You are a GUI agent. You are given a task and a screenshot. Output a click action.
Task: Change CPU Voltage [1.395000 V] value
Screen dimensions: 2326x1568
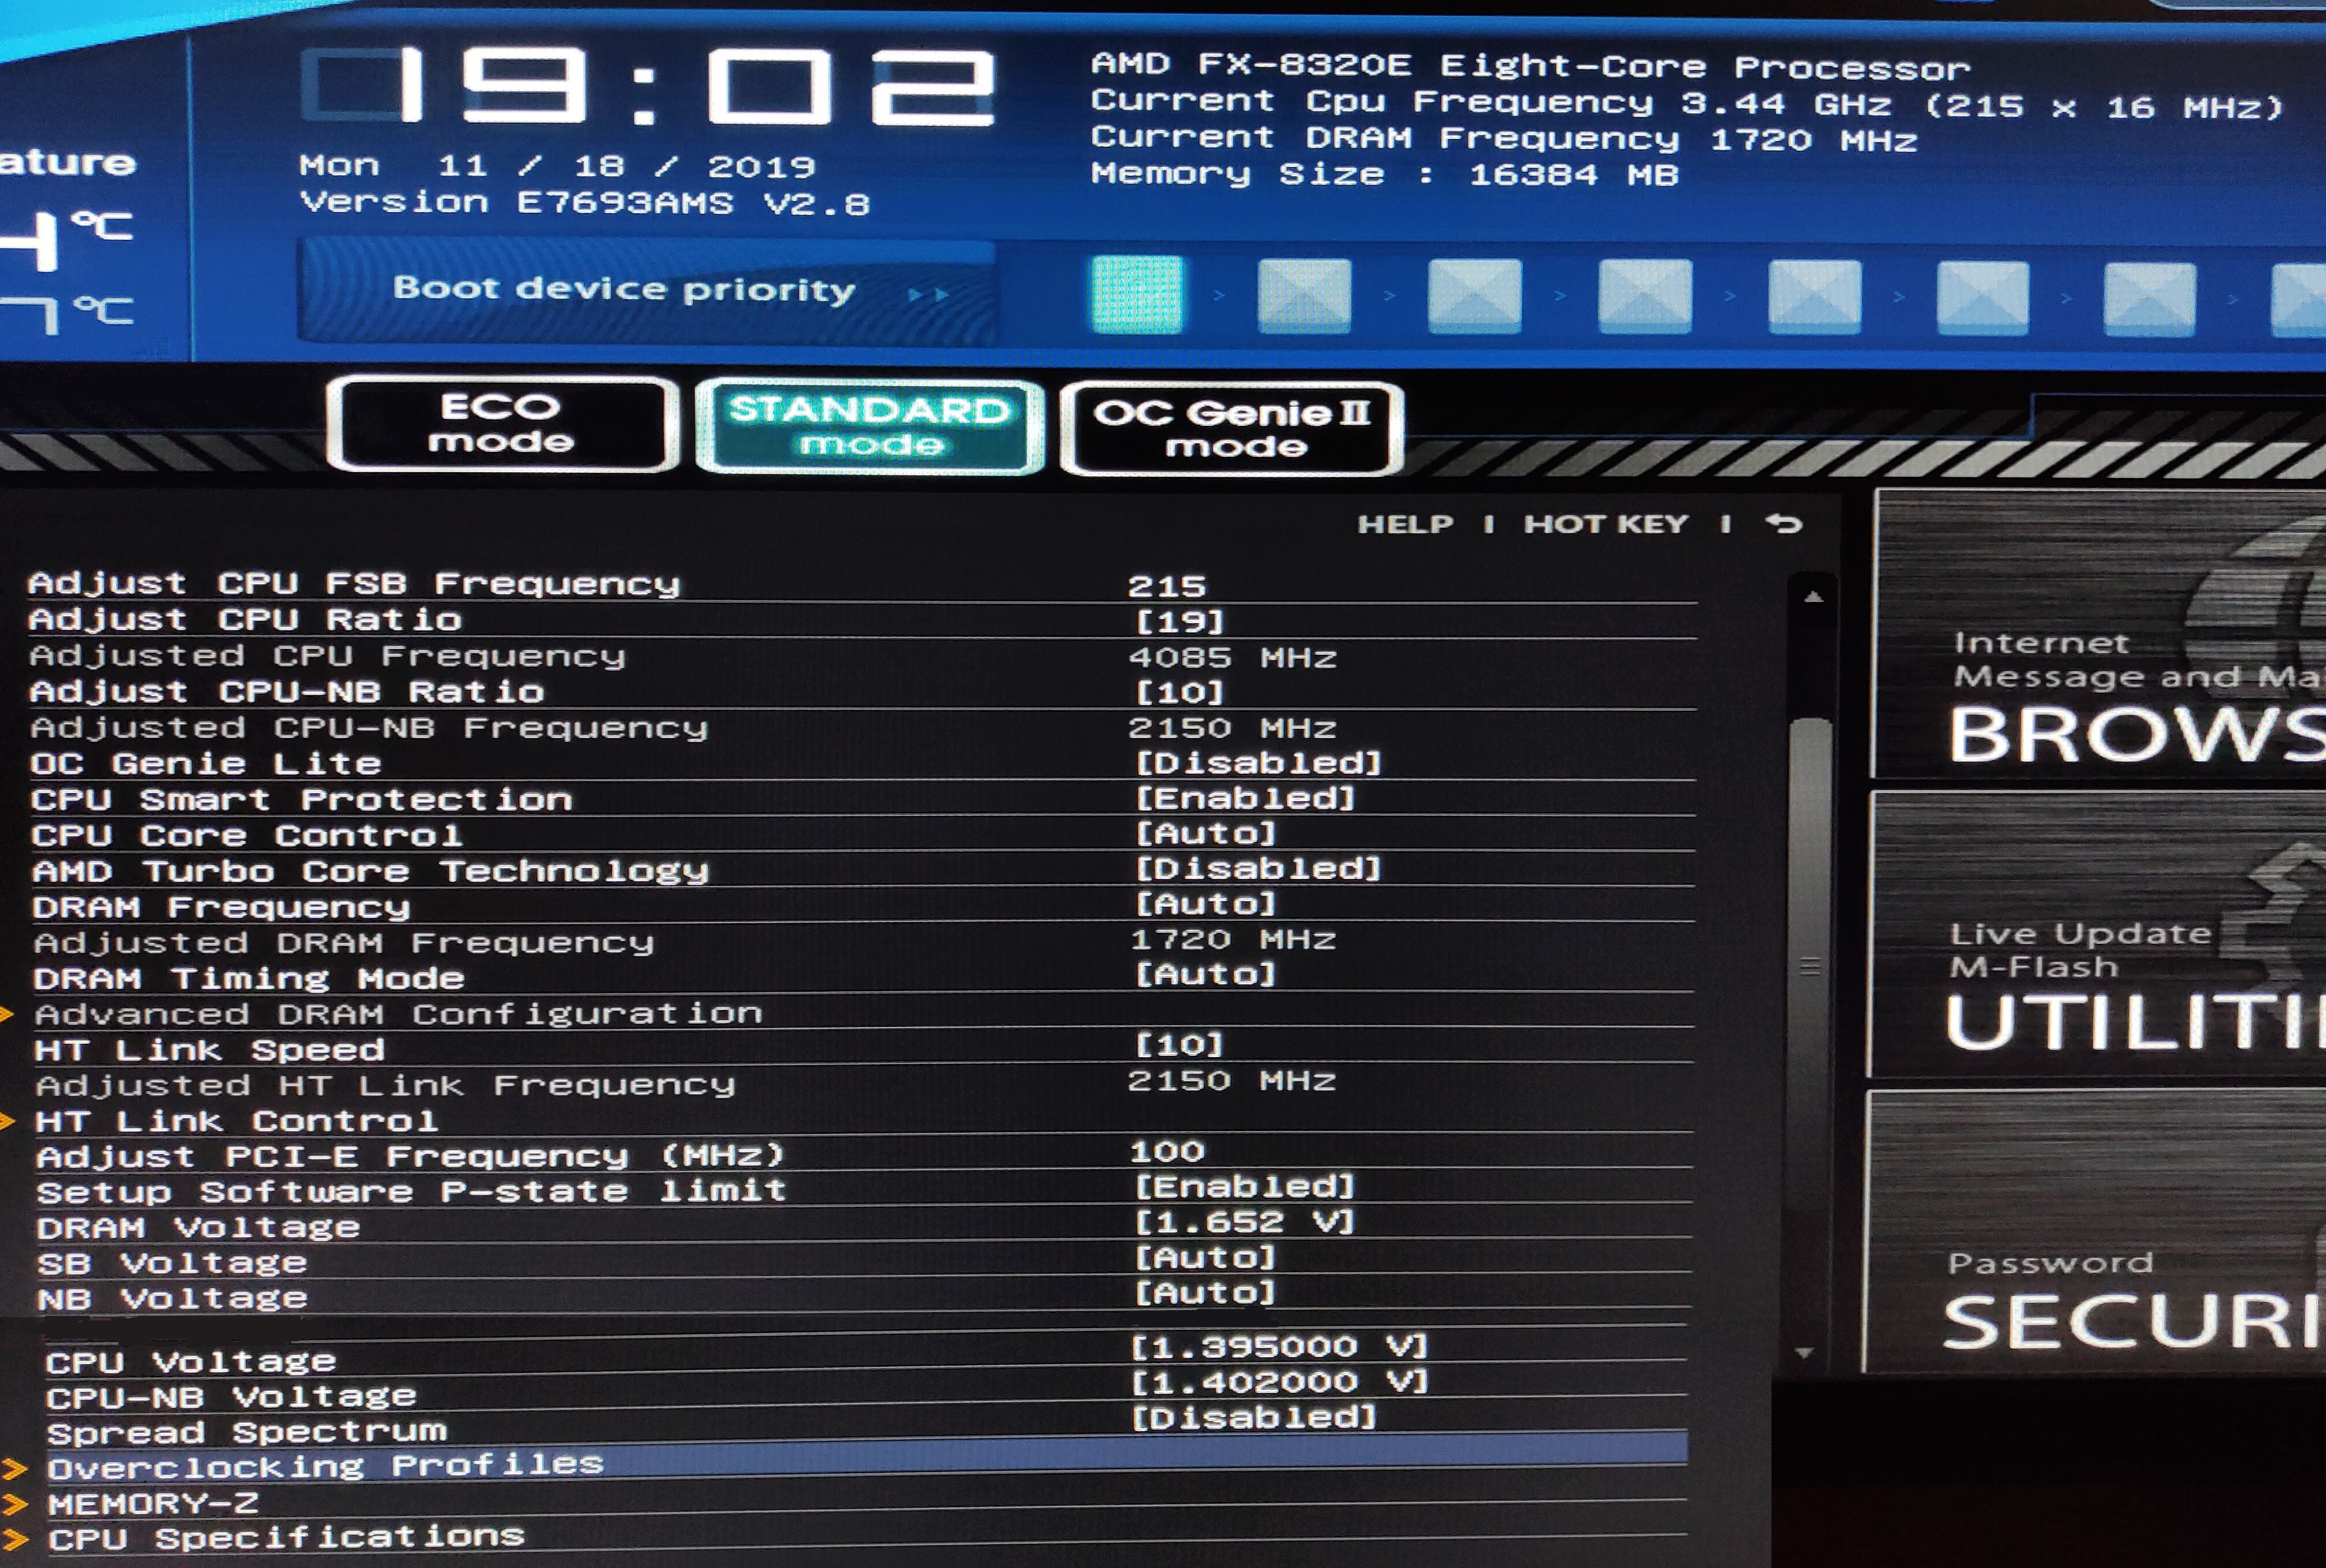pyautogui.click(x=1280, y=1346)
